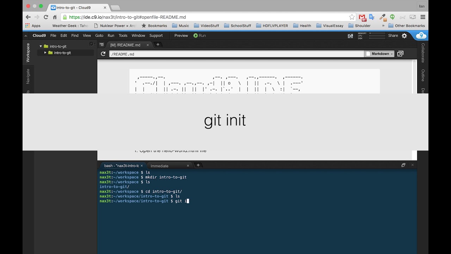The image size is (451, 254).
Task: Close the bash terminal tab
Action: pos(142,165)
